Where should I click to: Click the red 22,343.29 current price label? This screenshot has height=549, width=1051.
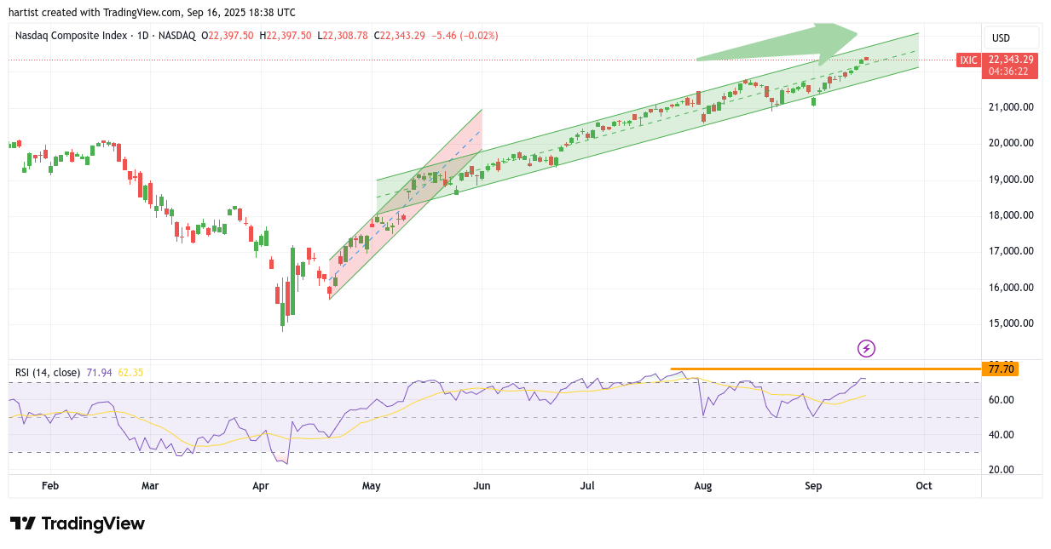(1010, 60)
